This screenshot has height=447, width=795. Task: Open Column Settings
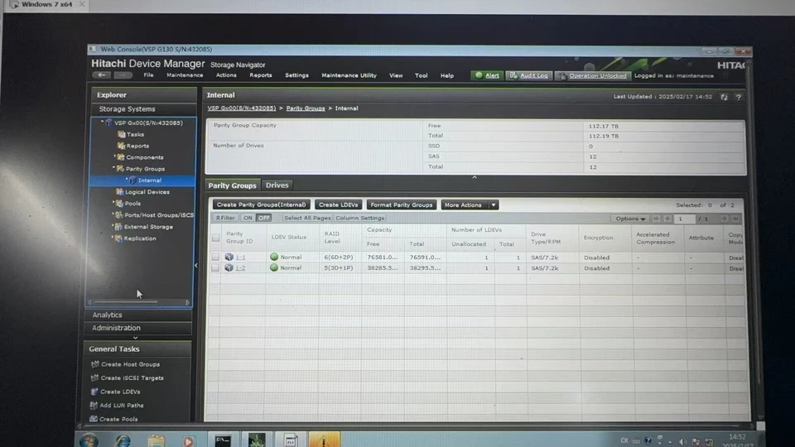point(359,218)
